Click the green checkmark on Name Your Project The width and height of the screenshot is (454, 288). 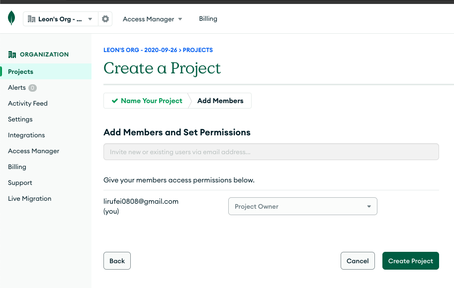[115, 101]
